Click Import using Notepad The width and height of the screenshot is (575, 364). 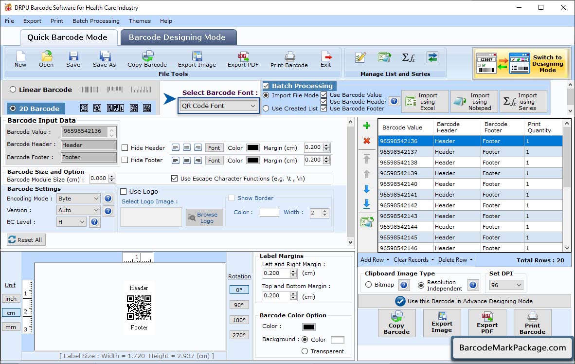[474, 102]
